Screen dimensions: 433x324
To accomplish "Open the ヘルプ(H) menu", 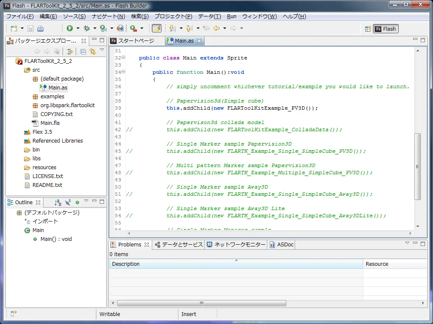I will [x=294, y=16].
